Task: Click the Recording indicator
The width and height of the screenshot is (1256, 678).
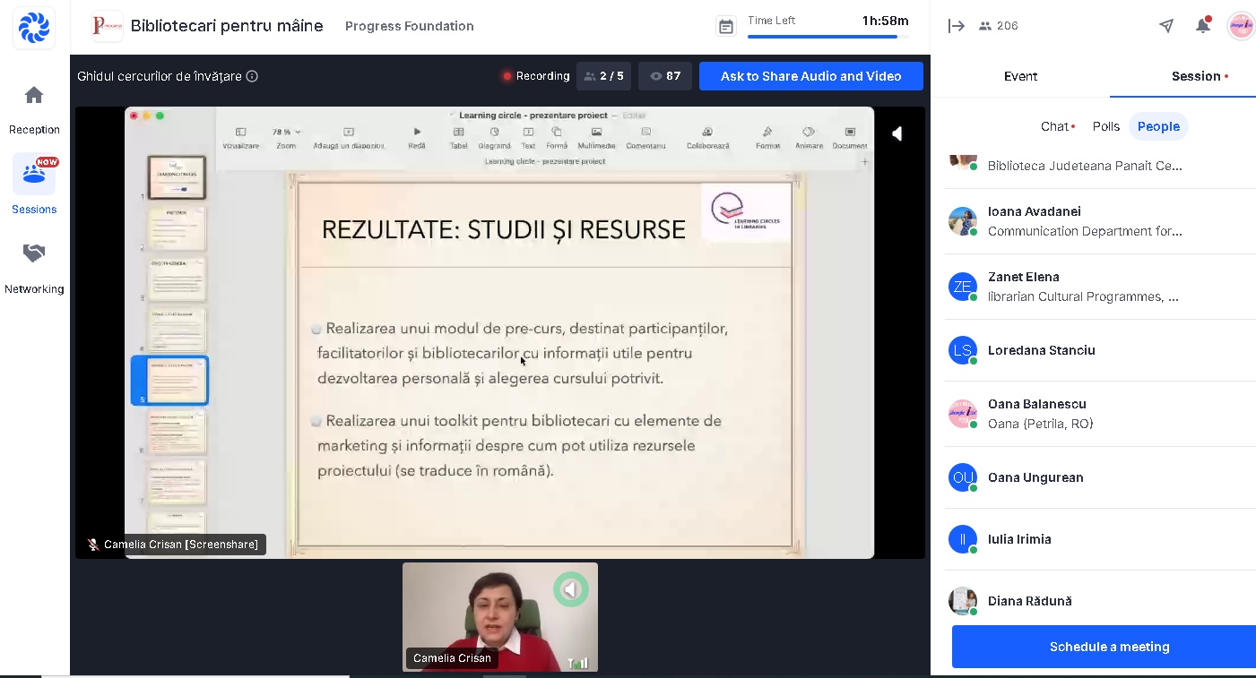Action: click(536, 76)
